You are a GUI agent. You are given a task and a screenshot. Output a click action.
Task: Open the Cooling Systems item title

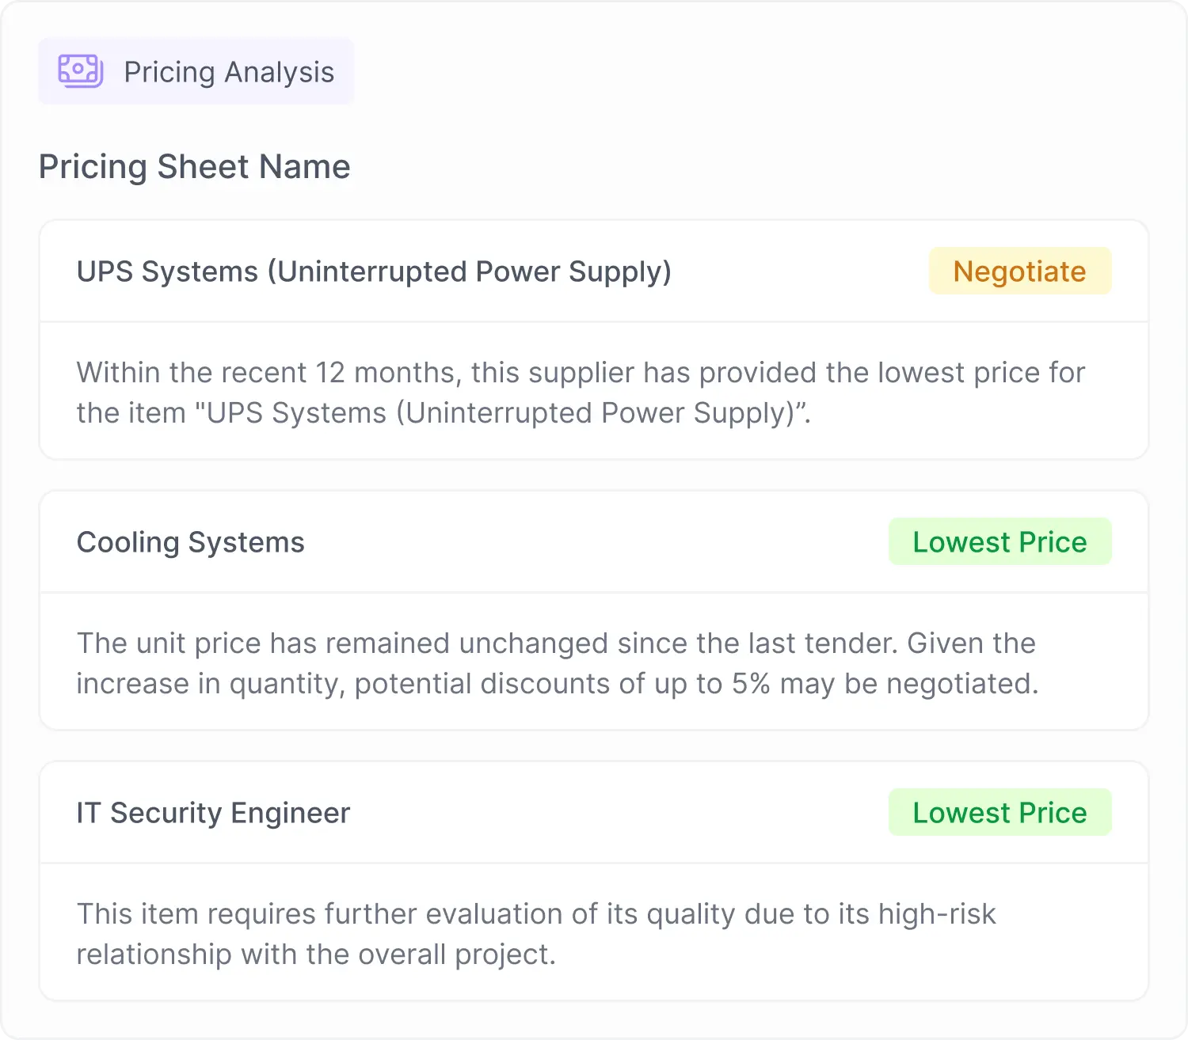190,542
